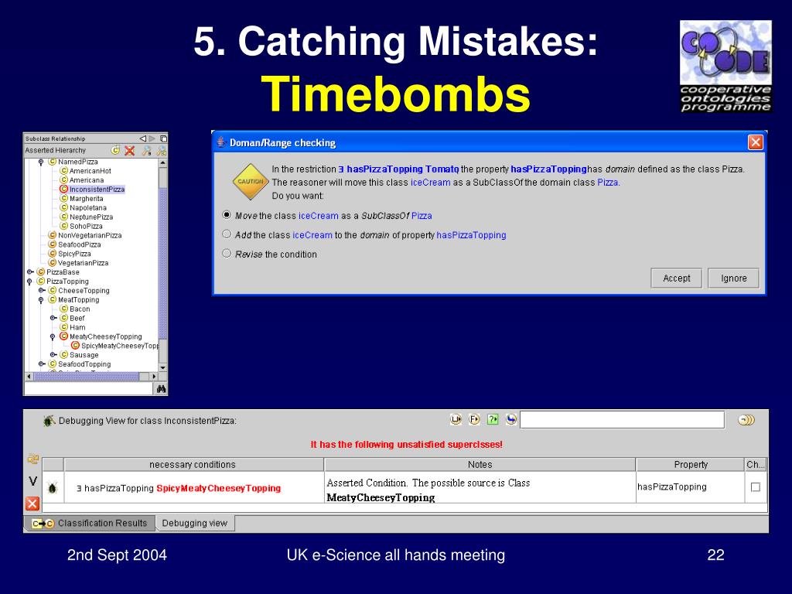Click the red X icon under the V
The image size is (792, 594).
click(x=32, y=503)
